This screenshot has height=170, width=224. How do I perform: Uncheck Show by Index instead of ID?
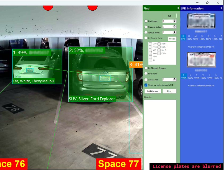coord(146,85)
